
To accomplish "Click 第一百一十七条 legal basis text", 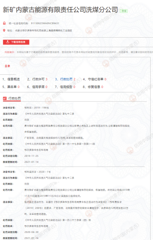I will tap(60, 144).
